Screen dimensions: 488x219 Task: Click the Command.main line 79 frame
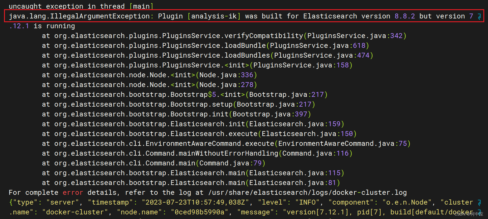point(154,163)
